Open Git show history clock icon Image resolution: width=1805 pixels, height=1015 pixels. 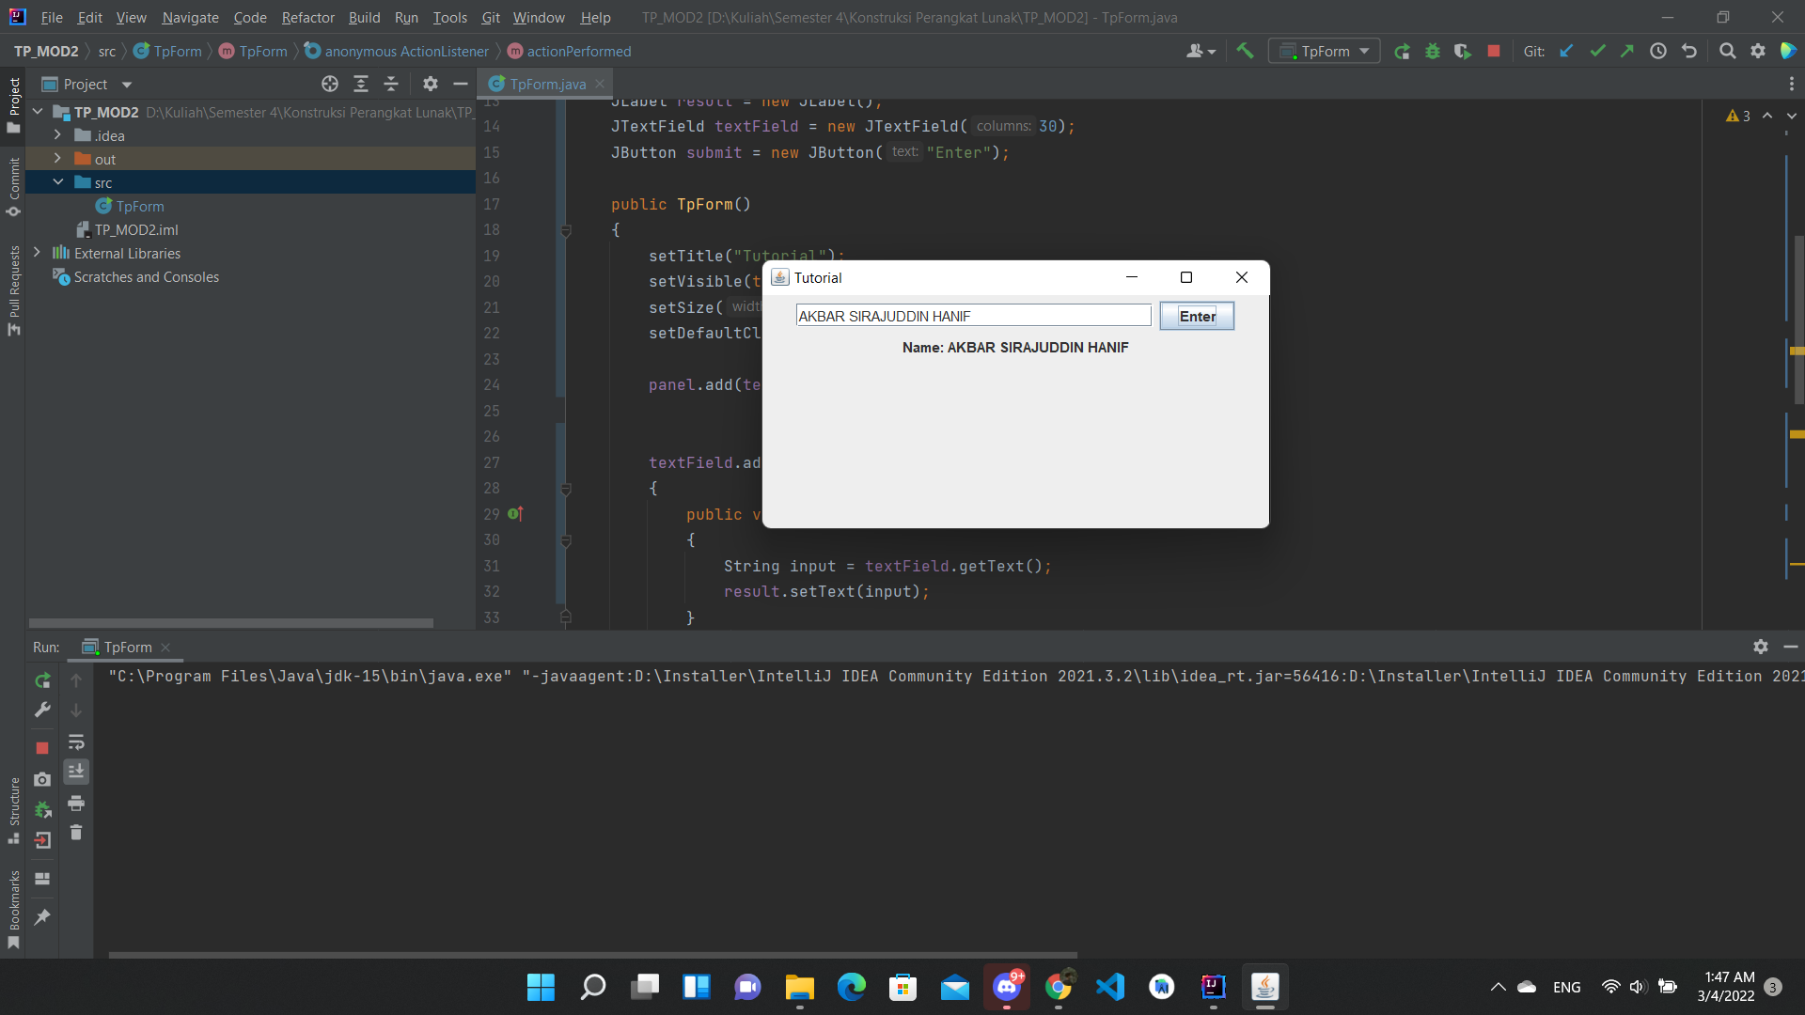coord(1658,52)
